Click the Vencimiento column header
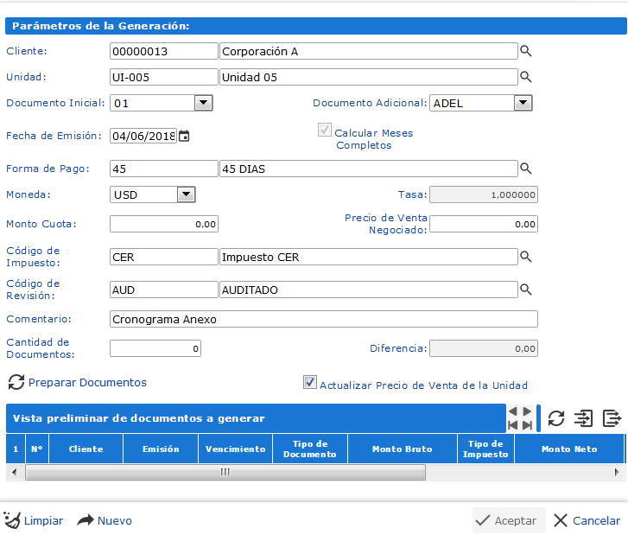Image resolution: width=628 pixels, height=535 pixels. (x=236, y=449)
